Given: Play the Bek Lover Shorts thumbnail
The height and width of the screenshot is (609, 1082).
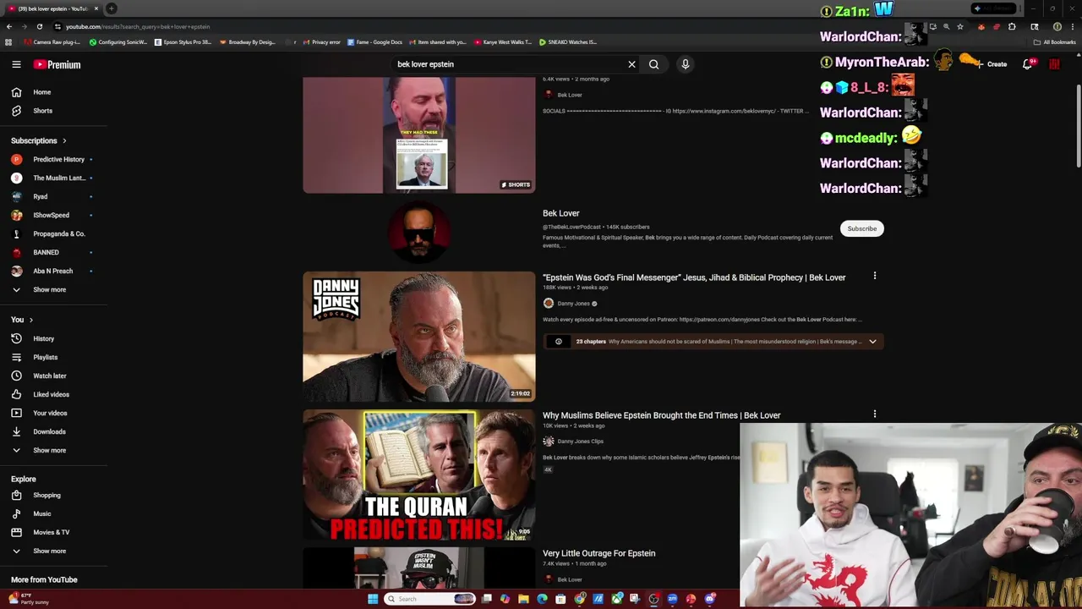Looking at the screenshot, I should [x=419, y=135].
